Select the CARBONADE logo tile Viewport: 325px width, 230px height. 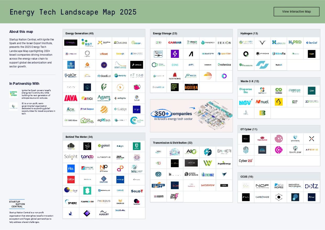(262, 197)
